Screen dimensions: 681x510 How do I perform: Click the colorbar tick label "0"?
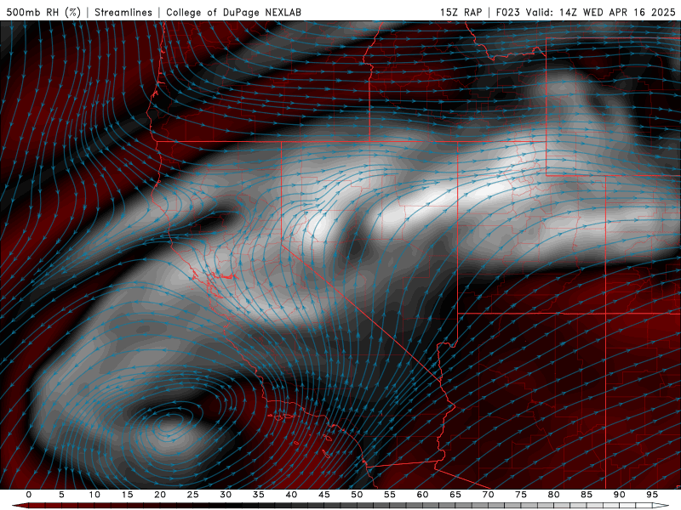point(29,495)
